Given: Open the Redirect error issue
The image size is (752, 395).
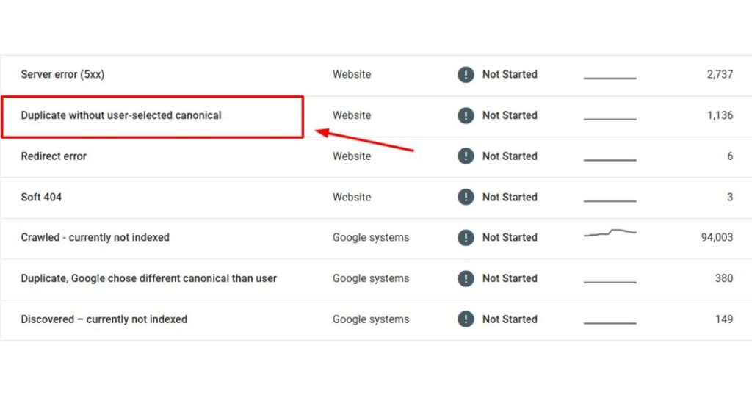Looking at the screenshot, I should [54, 156].
